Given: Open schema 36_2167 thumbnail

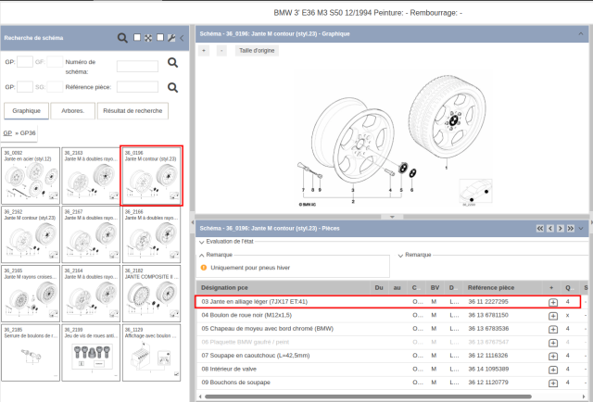Looking at the screenshot, I should [x=91, y=234].
